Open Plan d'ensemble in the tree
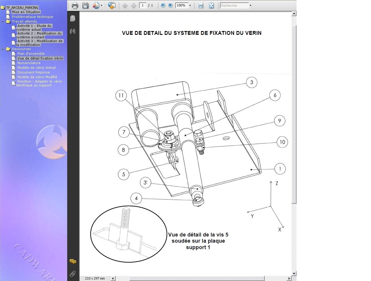 [31, 54]
